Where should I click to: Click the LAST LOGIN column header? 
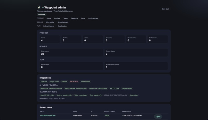(126, 112)
